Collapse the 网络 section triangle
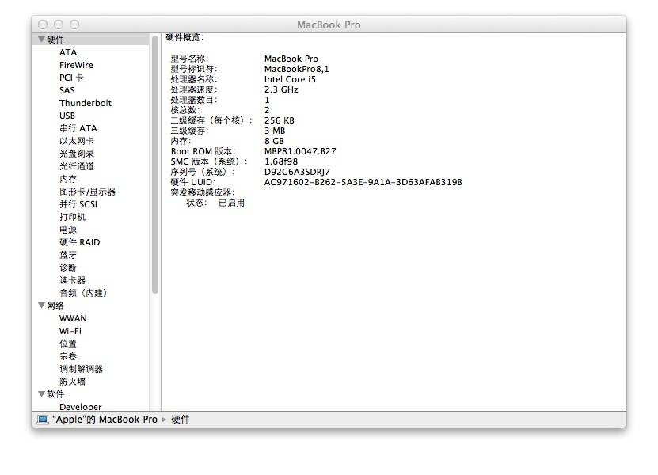This screenshot has height=475, width=658. [x=41, y=306]
